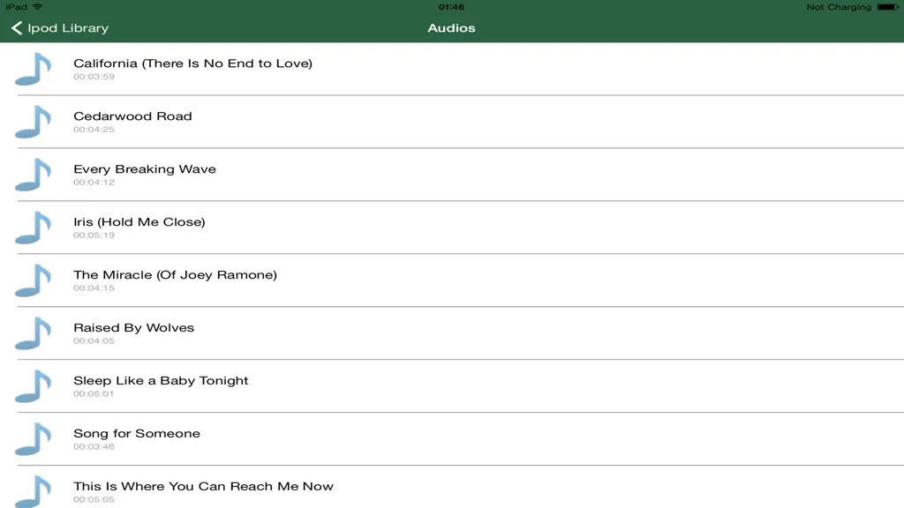This screenshot has height=508, width=904.
Task: Play Raised By Wolves
Action: [x=452, y=334]
